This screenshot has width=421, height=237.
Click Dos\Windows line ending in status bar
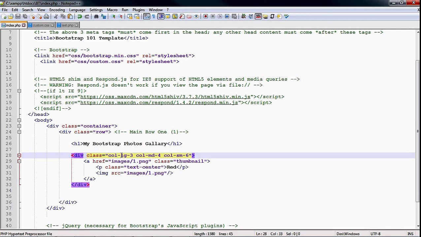pyautogui.click(x=348, y=234)
